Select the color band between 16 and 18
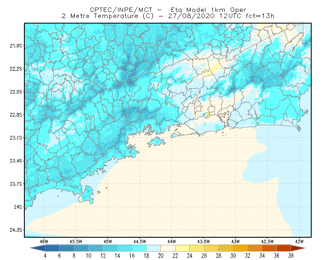Image resolution: width=336 pixels, height=260 pixels. pos(139,248)
